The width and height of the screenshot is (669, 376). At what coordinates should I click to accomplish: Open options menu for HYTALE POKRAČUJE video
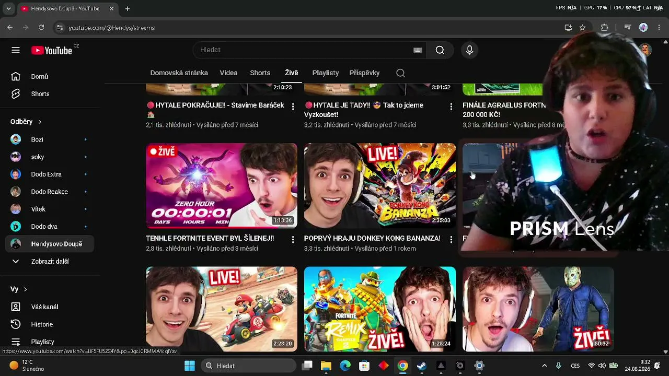tap(293, 107)
